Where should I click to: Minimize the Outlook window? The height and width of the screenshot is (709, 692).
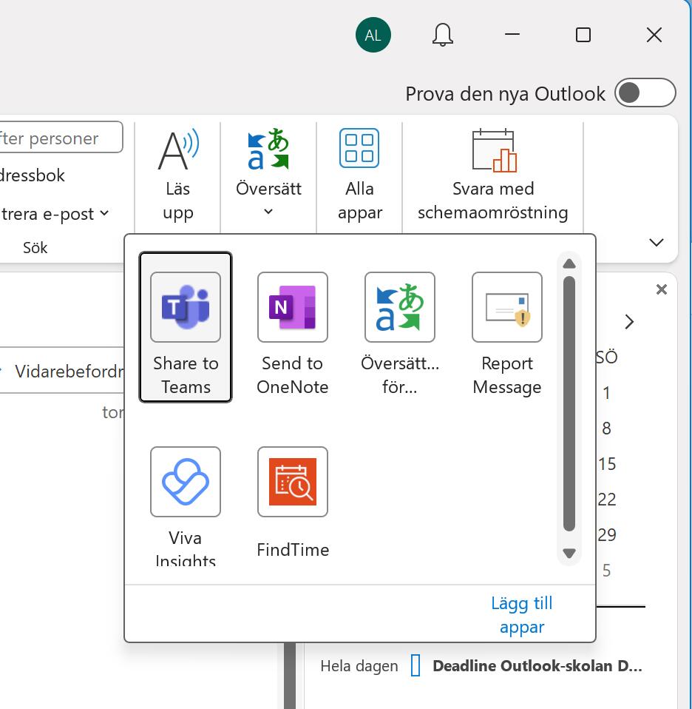(x=512, y=34)
